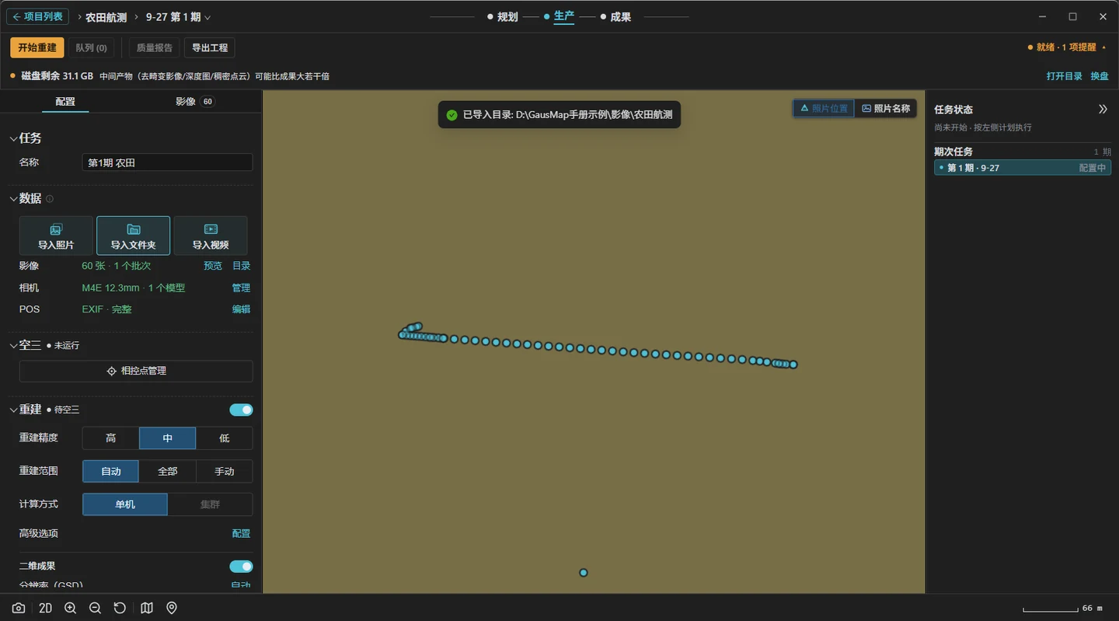Set reconstruction range to manual
The width and height of the screenshot is (1119, 621).
[224, 471]
